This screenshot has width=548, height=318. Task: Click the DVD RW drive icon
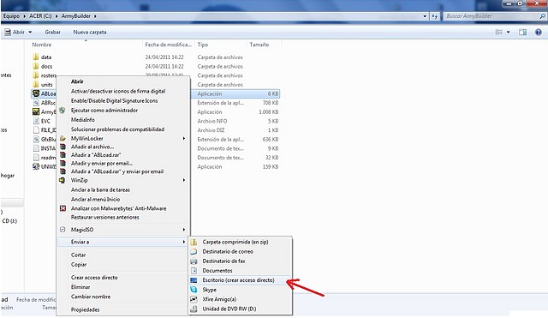(194, 309)
